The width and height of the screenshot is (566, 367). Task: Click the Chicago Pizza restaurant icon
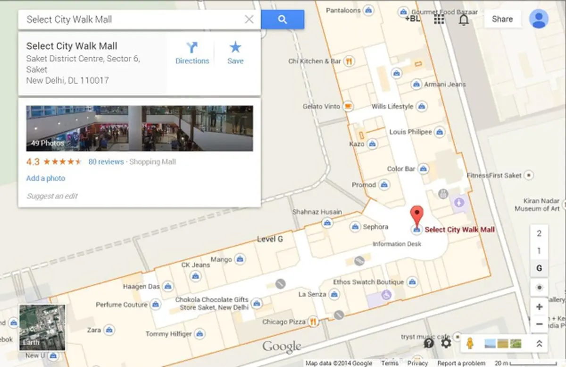pos(313,322)
